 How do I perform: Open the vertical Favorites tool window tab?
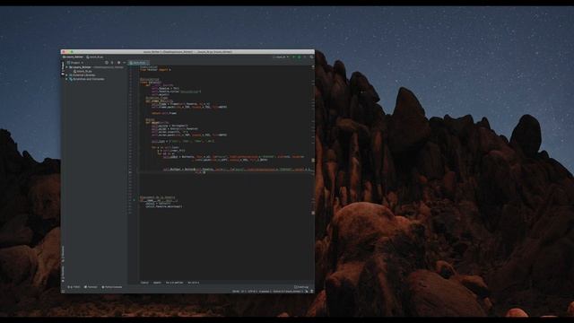point(63,273)
